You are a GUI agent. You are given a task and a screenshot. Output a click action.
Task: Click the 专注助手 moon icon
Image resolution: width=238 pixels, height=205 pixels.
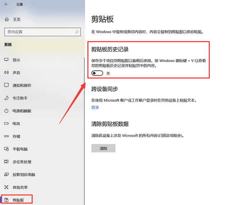tap(6, 98)
